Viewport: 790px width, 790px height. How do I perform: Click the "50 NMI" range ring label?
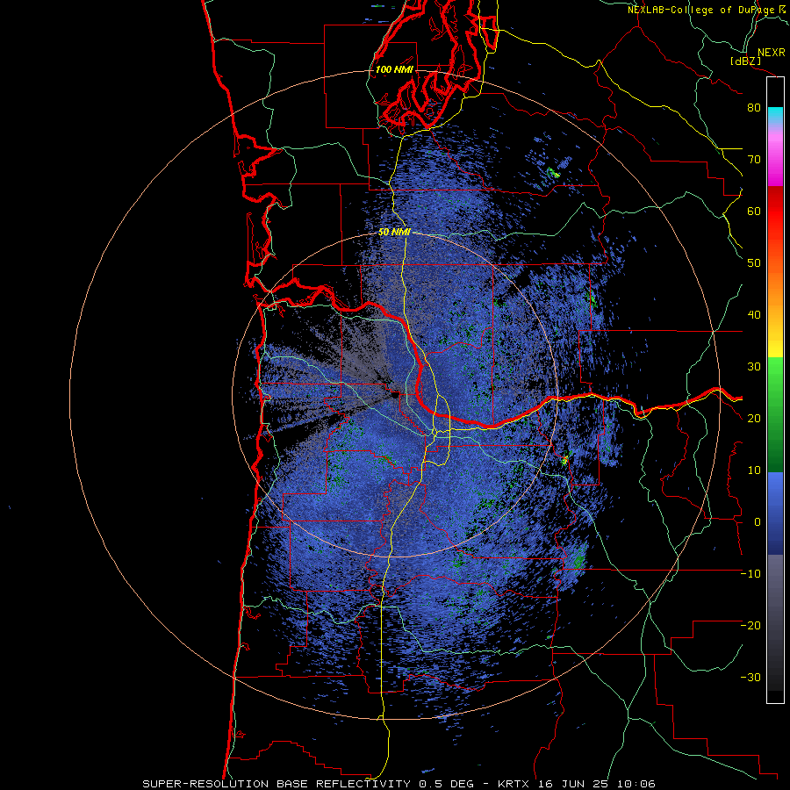[x=394, y=233]
